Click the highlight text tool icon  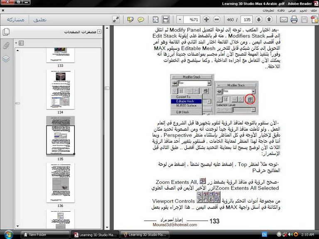coord(130,20)
